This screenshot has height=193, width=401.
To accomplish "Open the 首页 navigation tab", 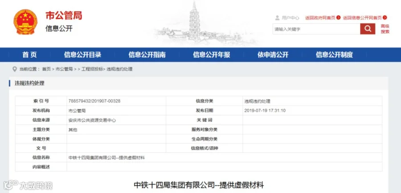I will [29, 54].
